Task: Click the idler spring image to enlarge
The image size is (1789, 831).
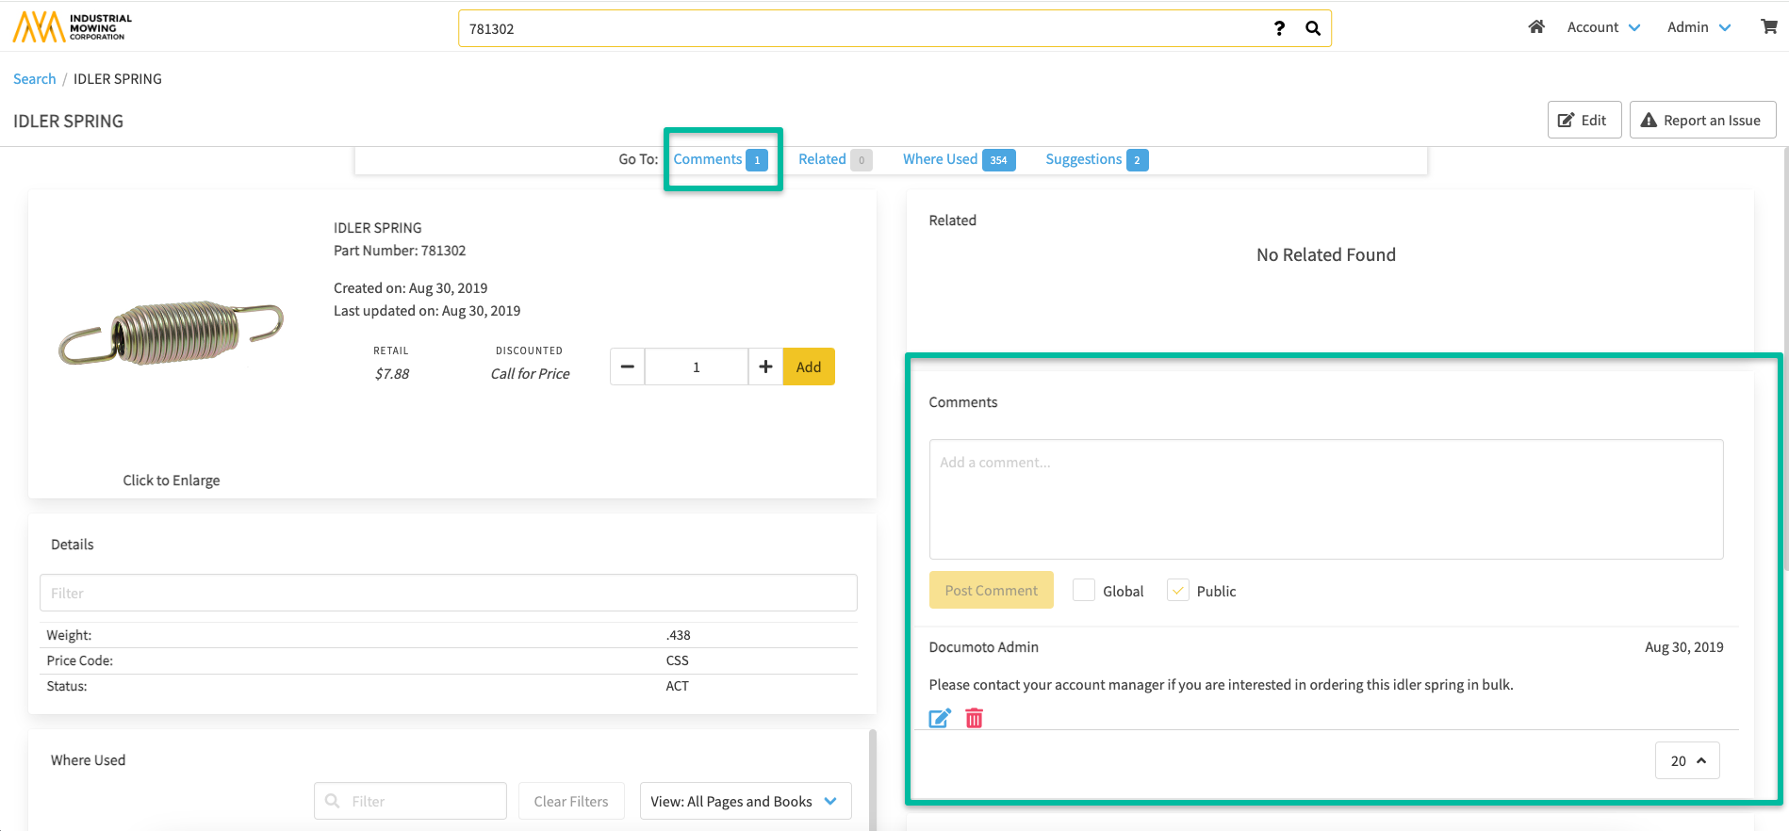Action: pyautogui.click(x=171, y=334)
